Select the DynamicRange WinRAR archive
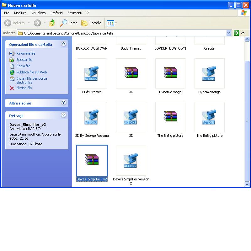Viewport: 251px width, 251px height. [170, 73]
